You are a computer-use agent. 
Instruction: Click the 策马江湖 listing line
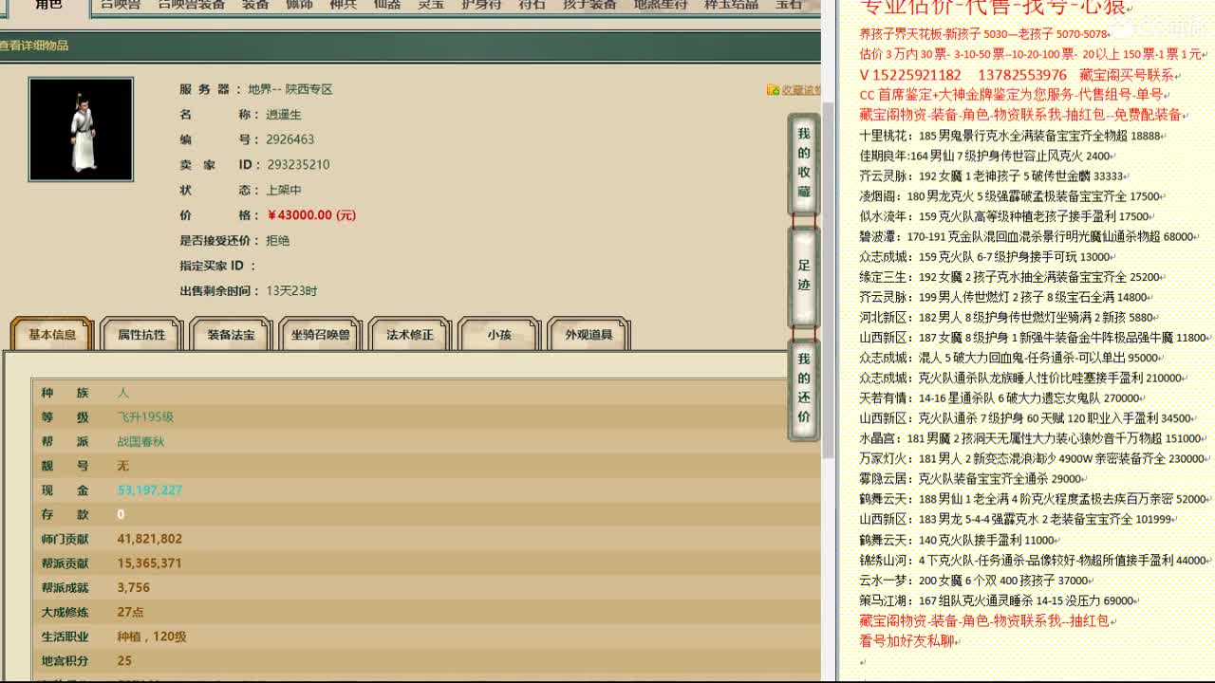point(999,600)
